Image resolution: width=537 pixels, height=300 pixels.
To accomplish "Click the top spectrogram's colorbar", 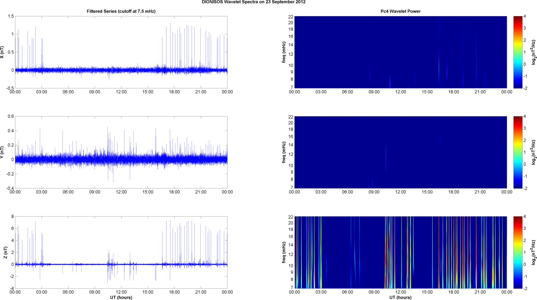I will pos(517,52).
